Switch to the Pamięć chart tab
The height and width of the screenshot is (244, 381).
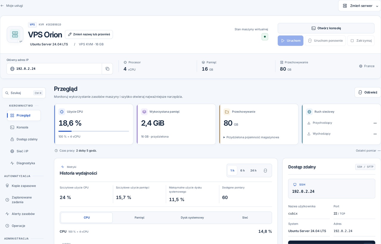click(x=140, y=218)
